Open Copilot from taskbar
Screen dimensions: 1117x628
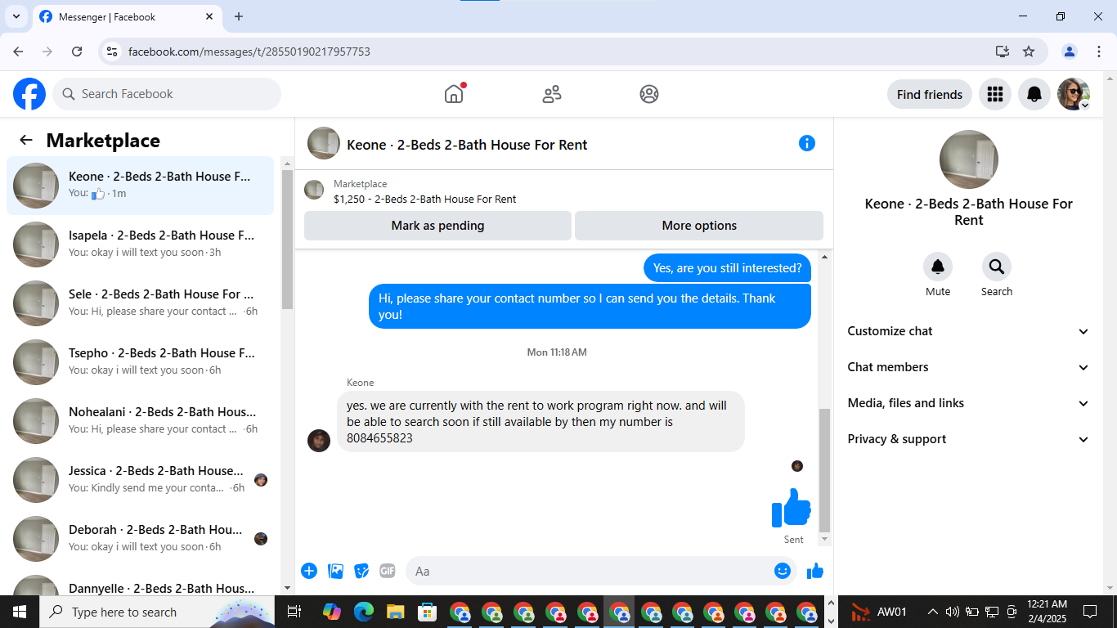[332, 612]
